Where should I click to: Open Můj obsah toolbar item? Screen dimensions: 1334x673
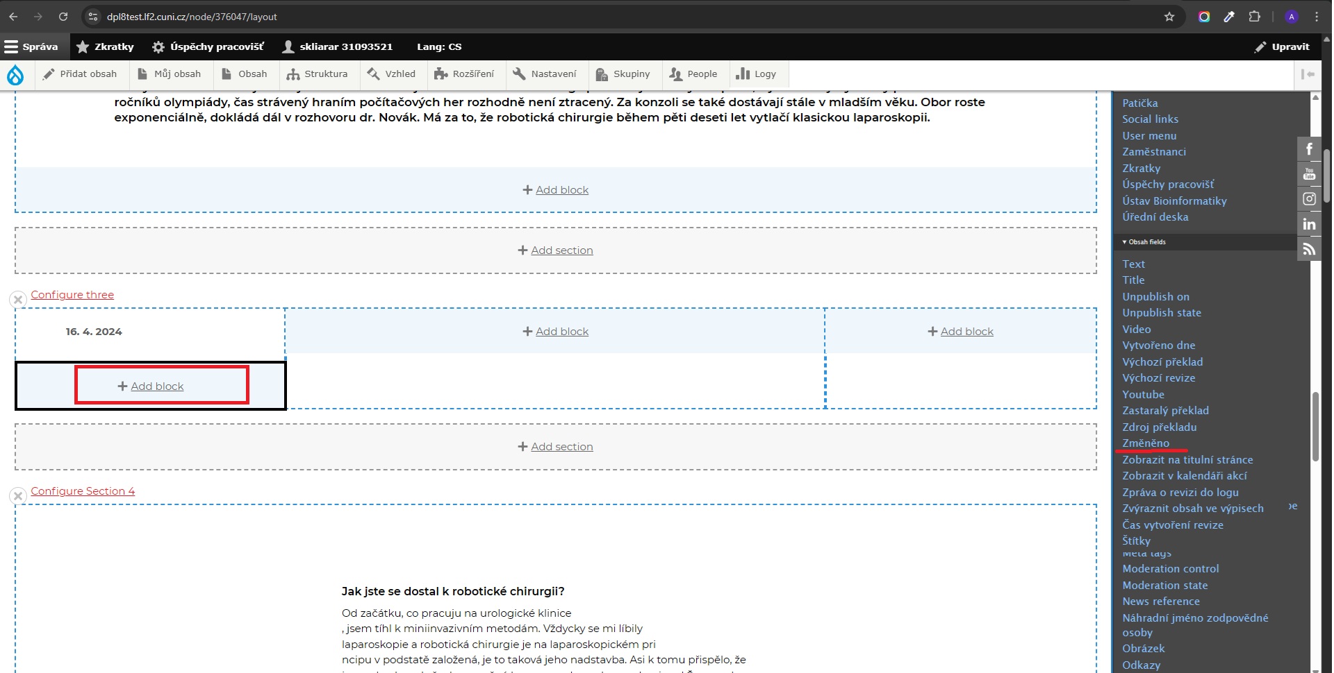tap(169, 74)
